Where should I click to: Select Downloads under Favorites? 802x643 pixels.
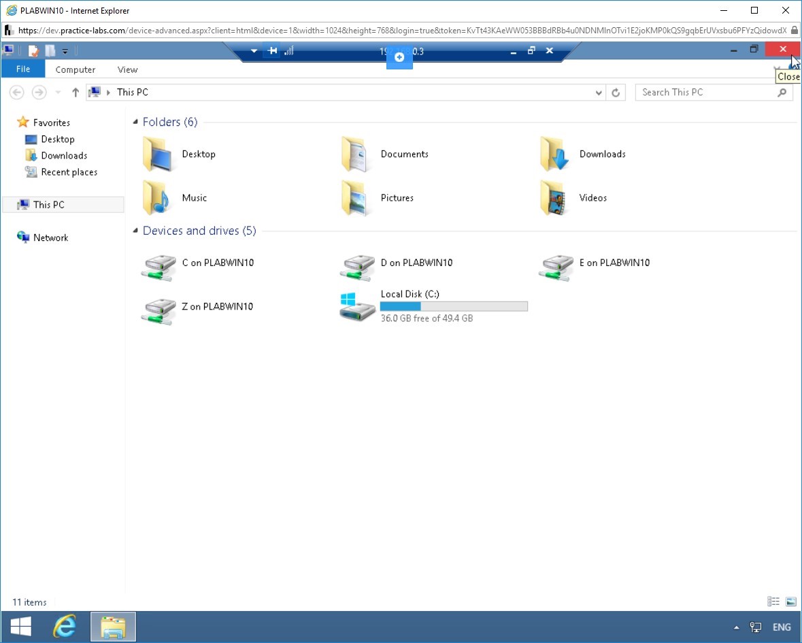pos(64,156)
